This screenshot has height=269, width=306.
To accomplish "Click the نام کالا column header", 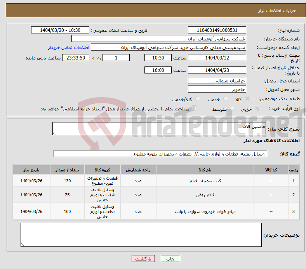I will coord(205,170).
